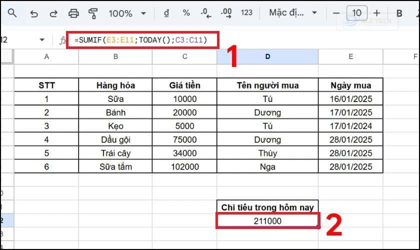Select the Sữa tắm cell
Image resolution: width=420 pixels, height=250 pixels.
click(115, 166)
